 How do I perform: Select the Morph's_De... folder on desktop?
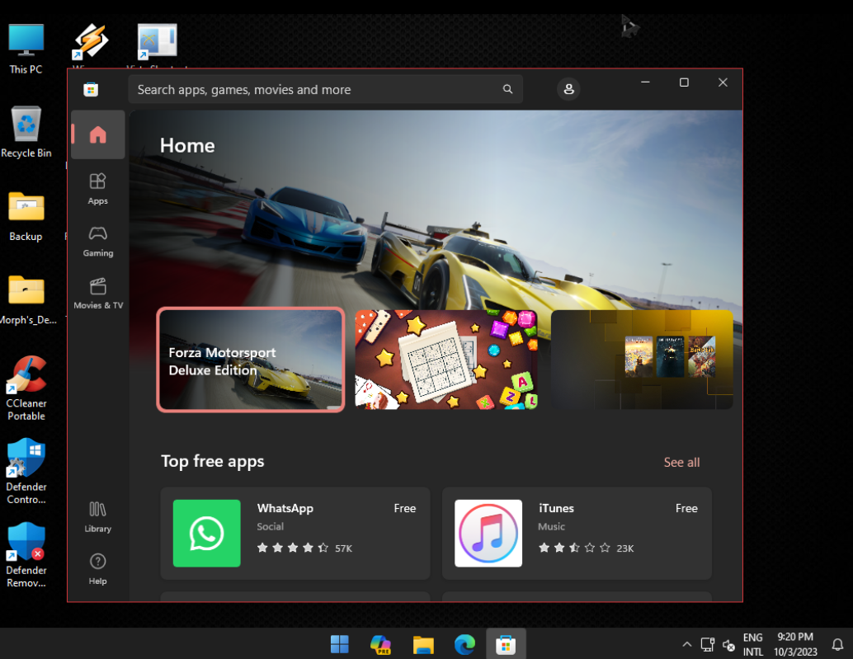[x=26, y=300]
